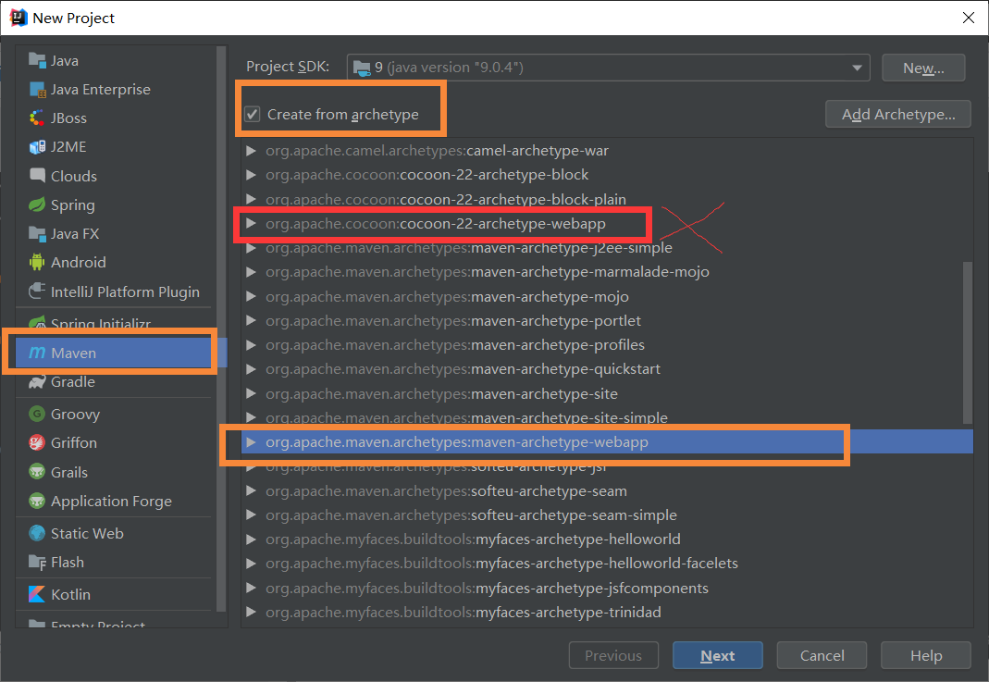Expand maven-archetype-marmalade-mojo node
The width and height of the screenshot is (989, 682).
251,272
